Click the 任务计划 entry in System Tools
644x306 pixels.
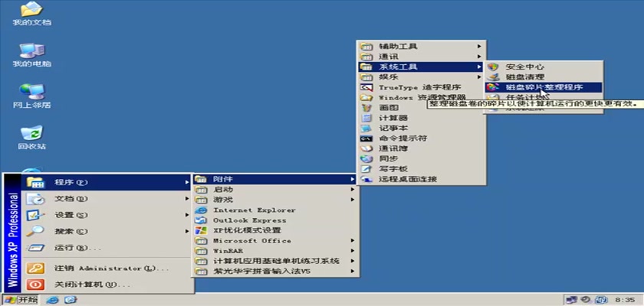[x=544, y=97]
